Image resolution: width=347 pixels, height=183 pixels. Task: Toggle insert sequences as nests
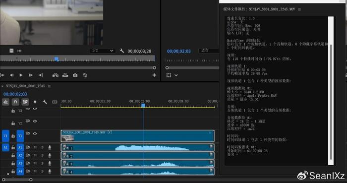click(x=5, y=102)
